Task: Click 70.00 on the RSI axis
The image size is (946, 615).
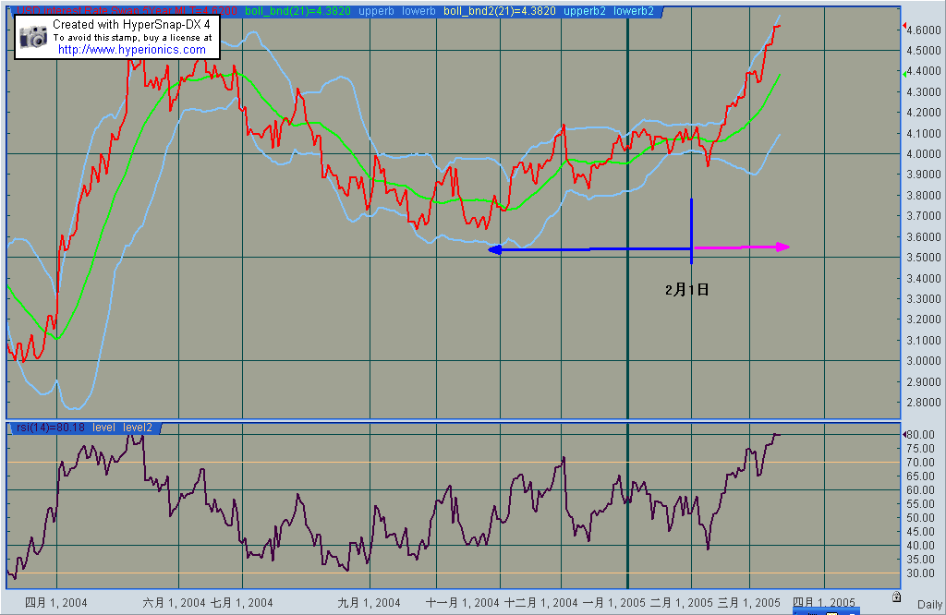Action: pyautogui.click(x=921, y=462)
